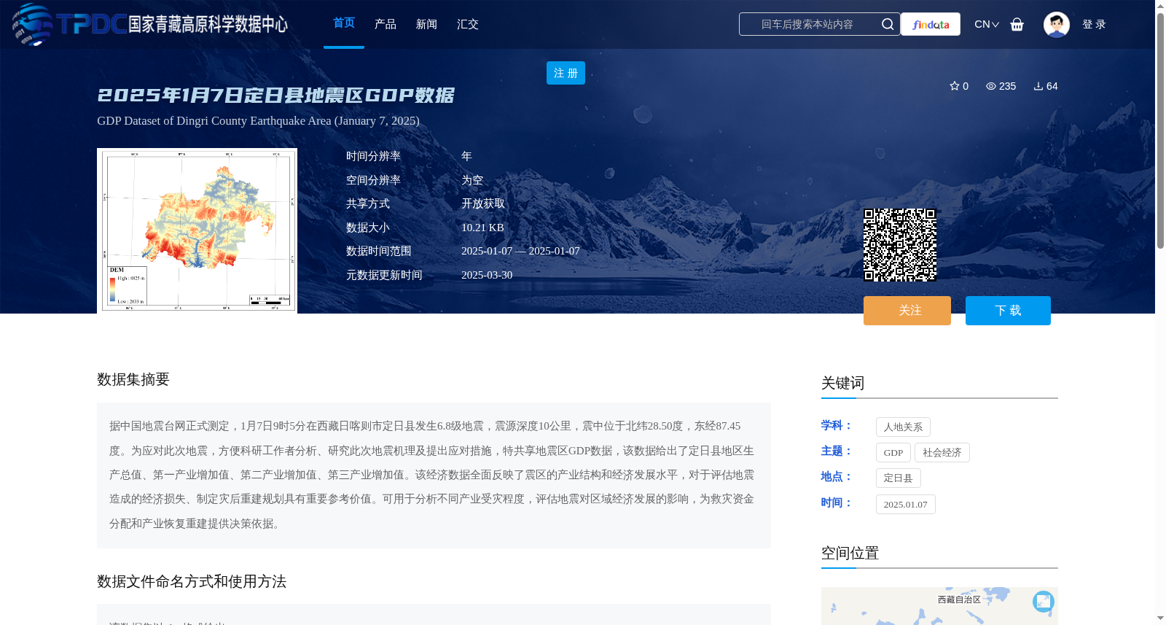Open the CN language dropdown
Viewport: 1166px width, 625px height.
[987, 24]
